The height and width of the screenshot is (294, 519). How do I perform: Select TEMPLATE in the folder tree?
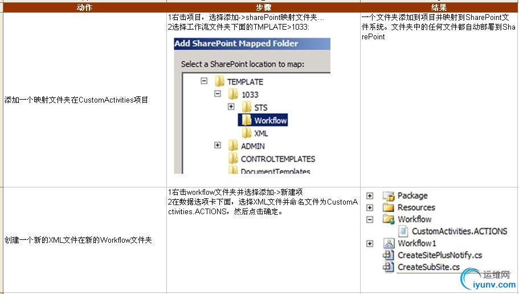(245, 81)
